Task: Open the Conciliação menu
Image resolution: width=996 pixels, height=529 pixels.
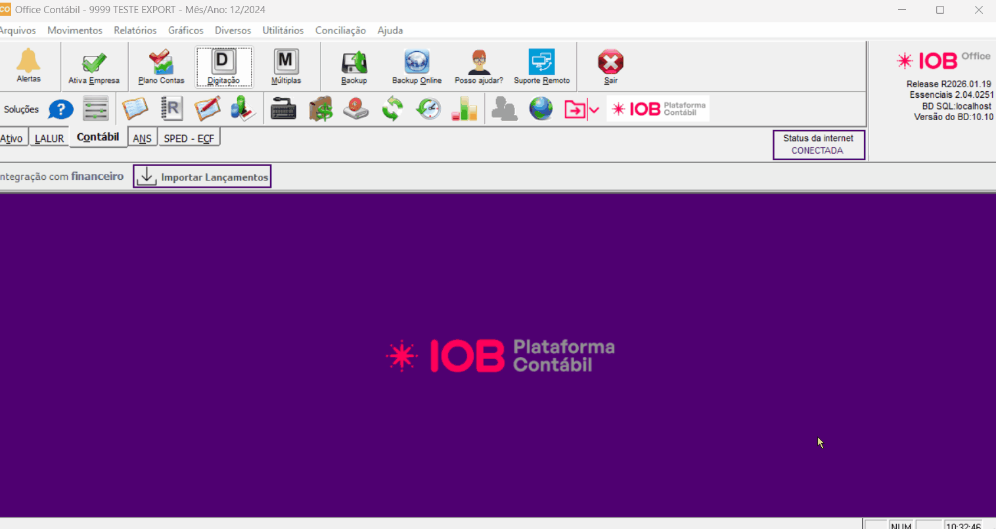Action: pyautogui.click(x=340, y=30)
